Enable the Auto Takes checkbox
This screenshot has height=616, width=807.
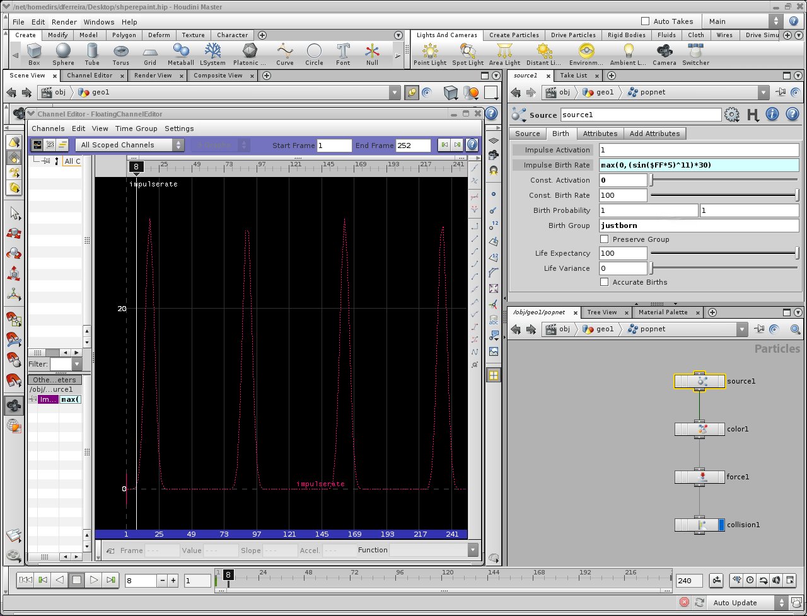tap(645, 21)
